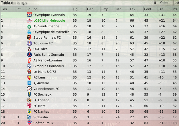
Task: Click the Girondins Bordeaux crest
Action: tap(29, 66)
